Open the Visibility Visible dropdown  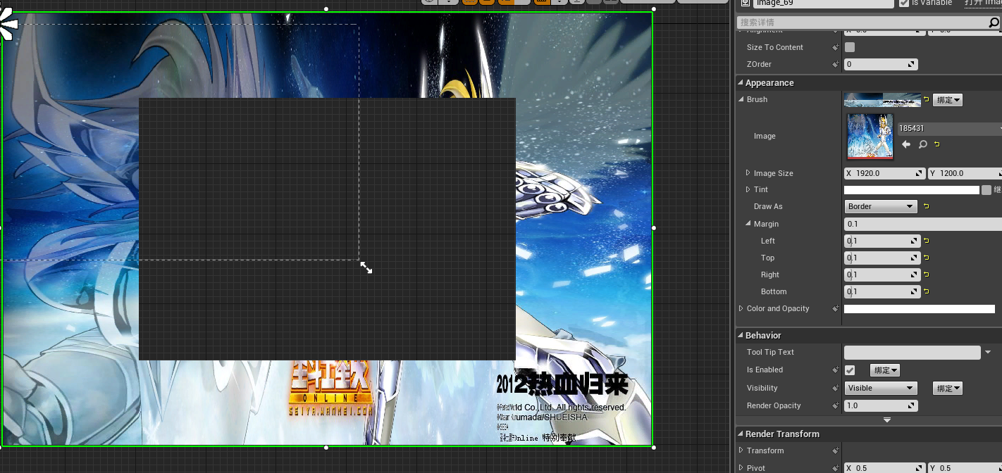[881, 388]
